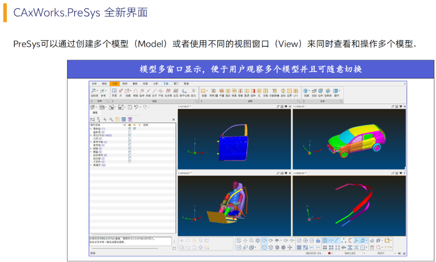The height and width of the screenshot is (262, 436).
Task: Toggle the 零件层 second column checkbox
Action: 135,129
